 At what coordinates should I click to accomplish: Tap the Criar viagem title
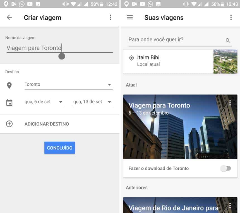click(x=42, y=18)
